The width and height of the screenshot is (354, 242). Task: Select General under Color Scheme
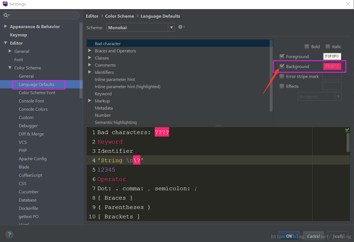(26, 76)
